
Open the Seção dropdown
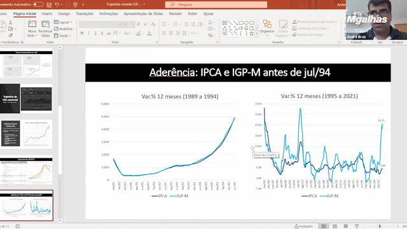pos(62,36)
